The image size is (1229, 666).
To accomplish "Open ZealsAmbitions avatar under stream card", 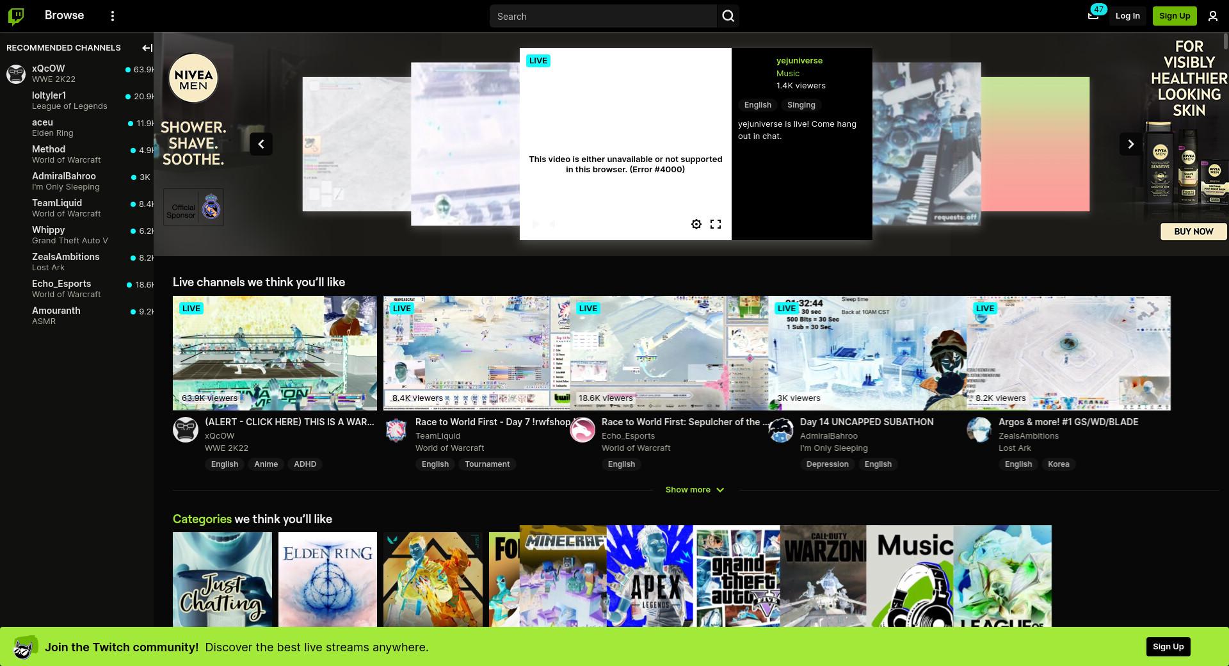I will (x=979, y=430).
